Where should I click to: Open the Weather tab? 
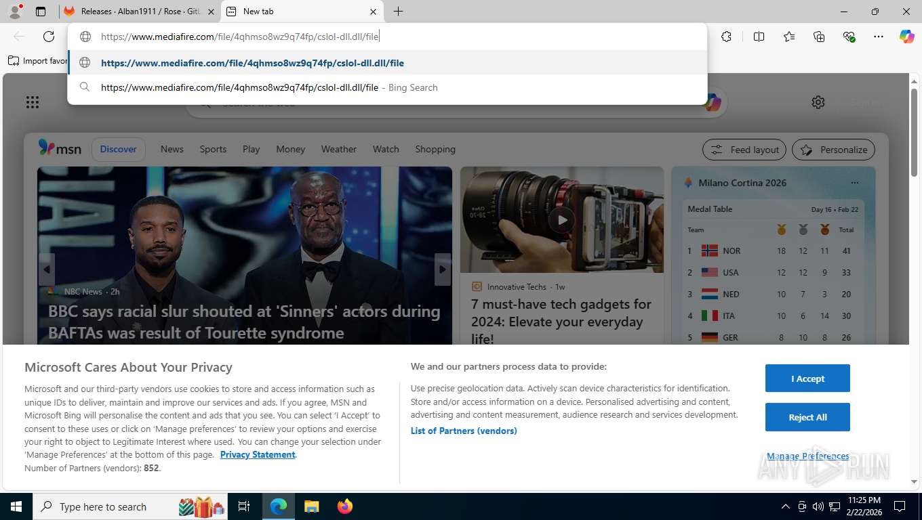tap(339, 149)
